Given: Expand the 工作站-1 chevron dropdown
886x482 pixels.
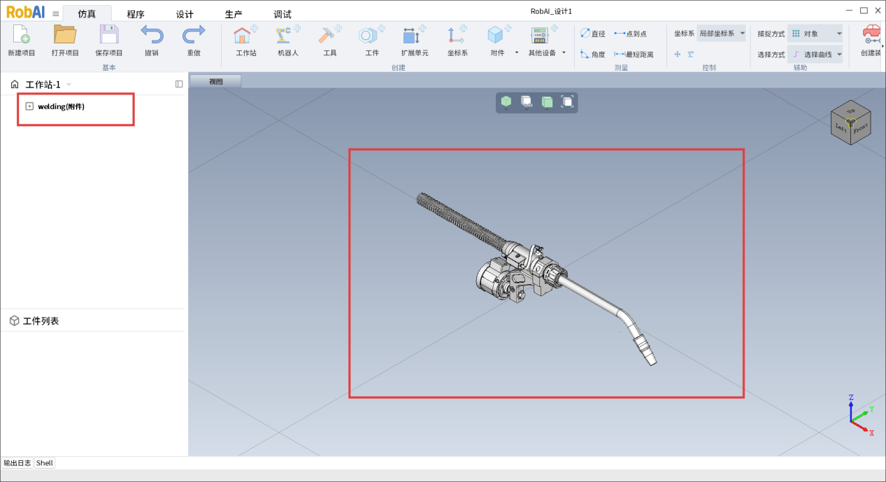Looking at the screenshot, I should [69, 85].
